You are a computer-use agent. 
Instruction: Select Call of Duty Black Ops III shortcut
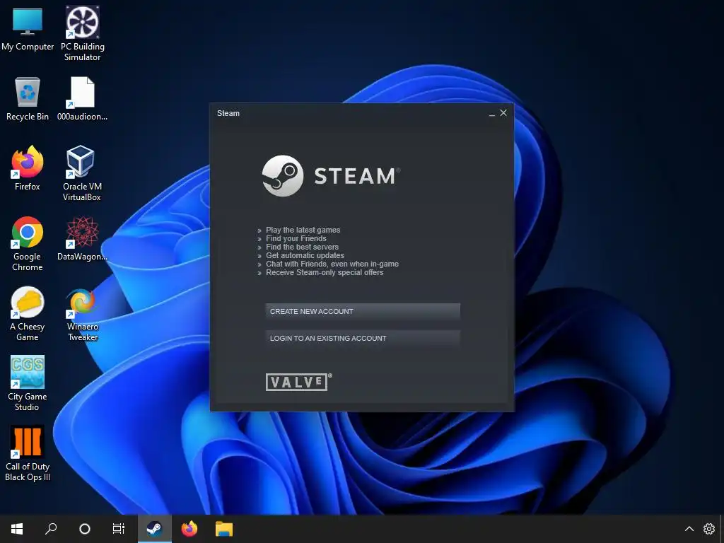[x=28, y=453]
